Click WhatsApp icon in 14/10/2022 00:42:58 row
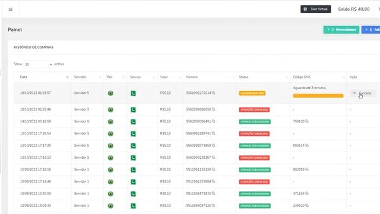The width and height of the screenshot is (380, 214). click(133, 121)
